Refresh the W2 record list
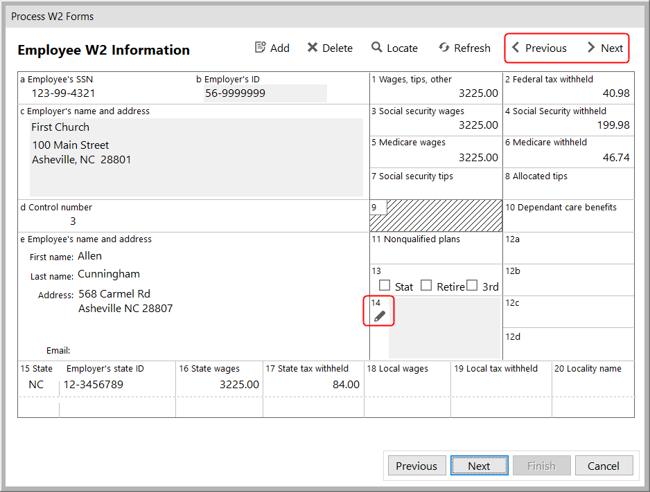Image resolution: width=650 pixels, height=492 pixels. [444, 48]
